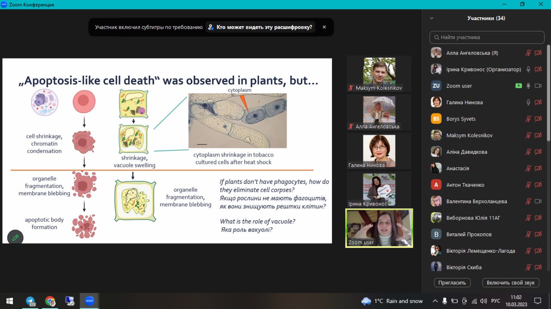The width and height of the screenshot is (551, 309).
Task: Click the Найти участника search field
Action: [487, 37]
